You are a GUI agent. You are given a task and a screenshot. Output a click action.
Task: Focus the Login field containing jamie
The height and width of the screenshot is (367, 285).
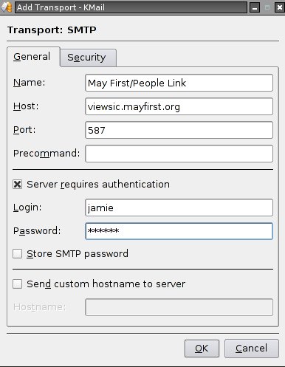pos(179,207)
